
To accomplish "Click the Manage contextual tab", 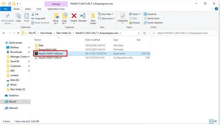I will [x=56, y=4].
